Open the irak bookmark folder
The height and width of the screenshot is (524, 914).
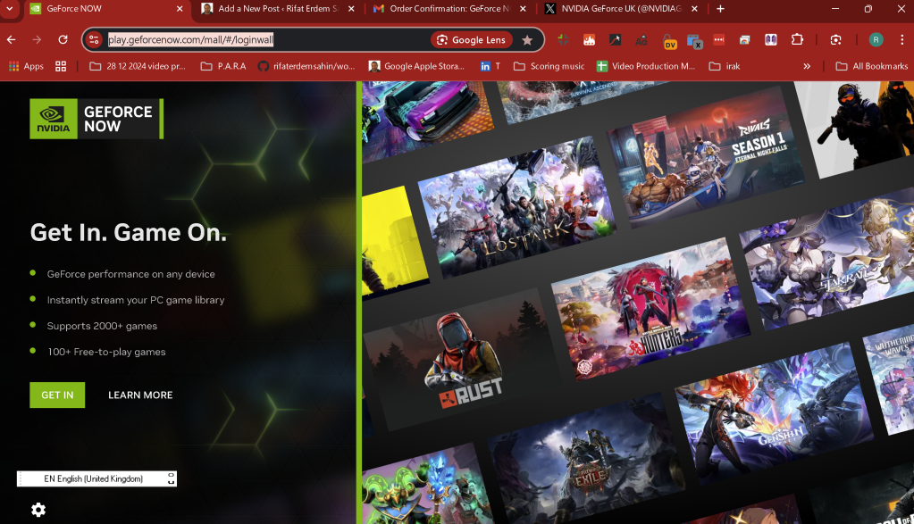coord(725,66)
